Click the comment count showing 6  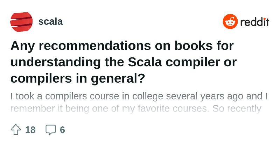[x=62, y=129]
